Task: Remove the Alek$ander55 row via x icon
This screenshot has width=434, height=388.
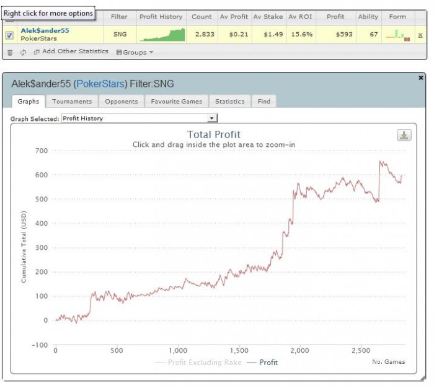Action: point(420,35)
